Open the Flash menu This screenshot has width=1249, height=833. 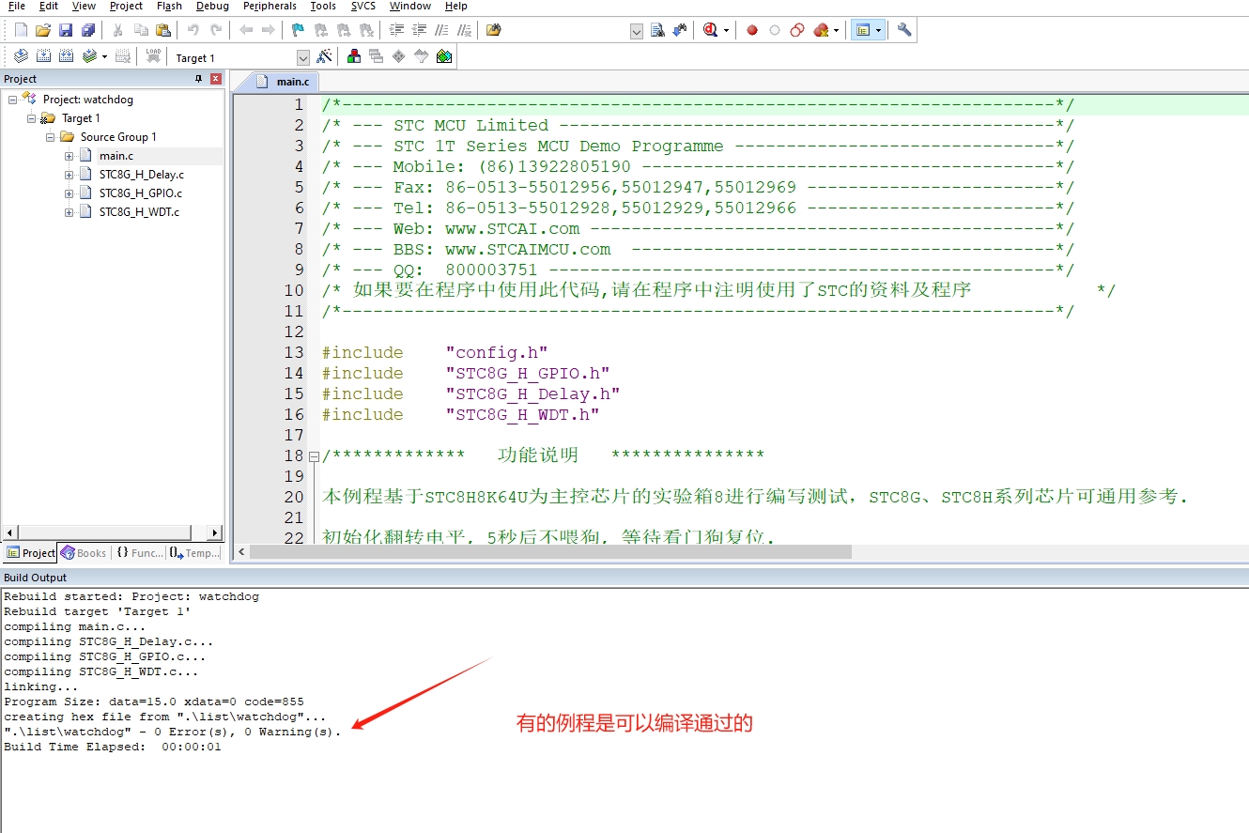pyautogui.click(x=169, y=7)
